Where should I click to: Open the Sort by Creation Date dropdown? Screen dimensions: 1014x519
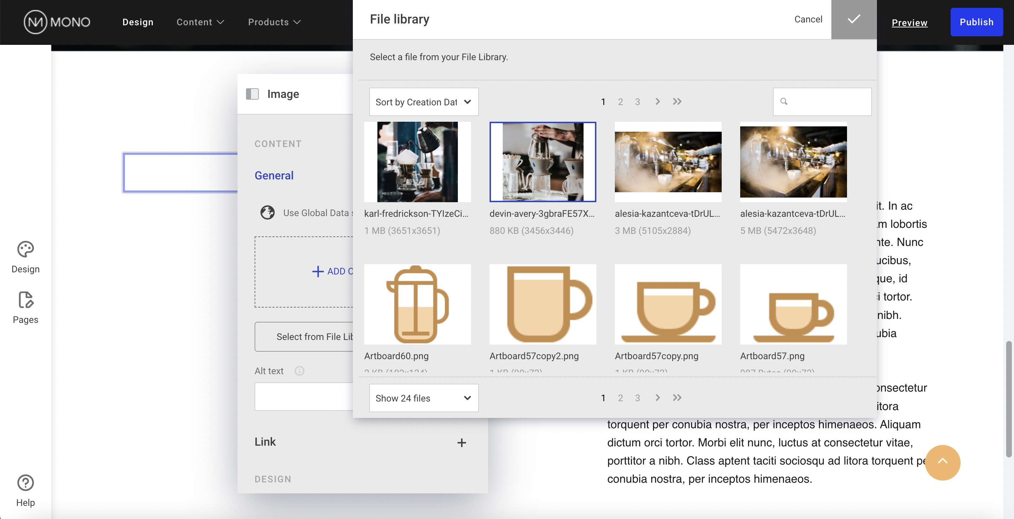[424, 102]
